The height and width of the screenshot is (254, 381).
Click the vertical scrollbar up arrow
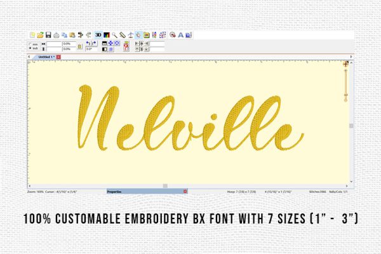(351, 63)
